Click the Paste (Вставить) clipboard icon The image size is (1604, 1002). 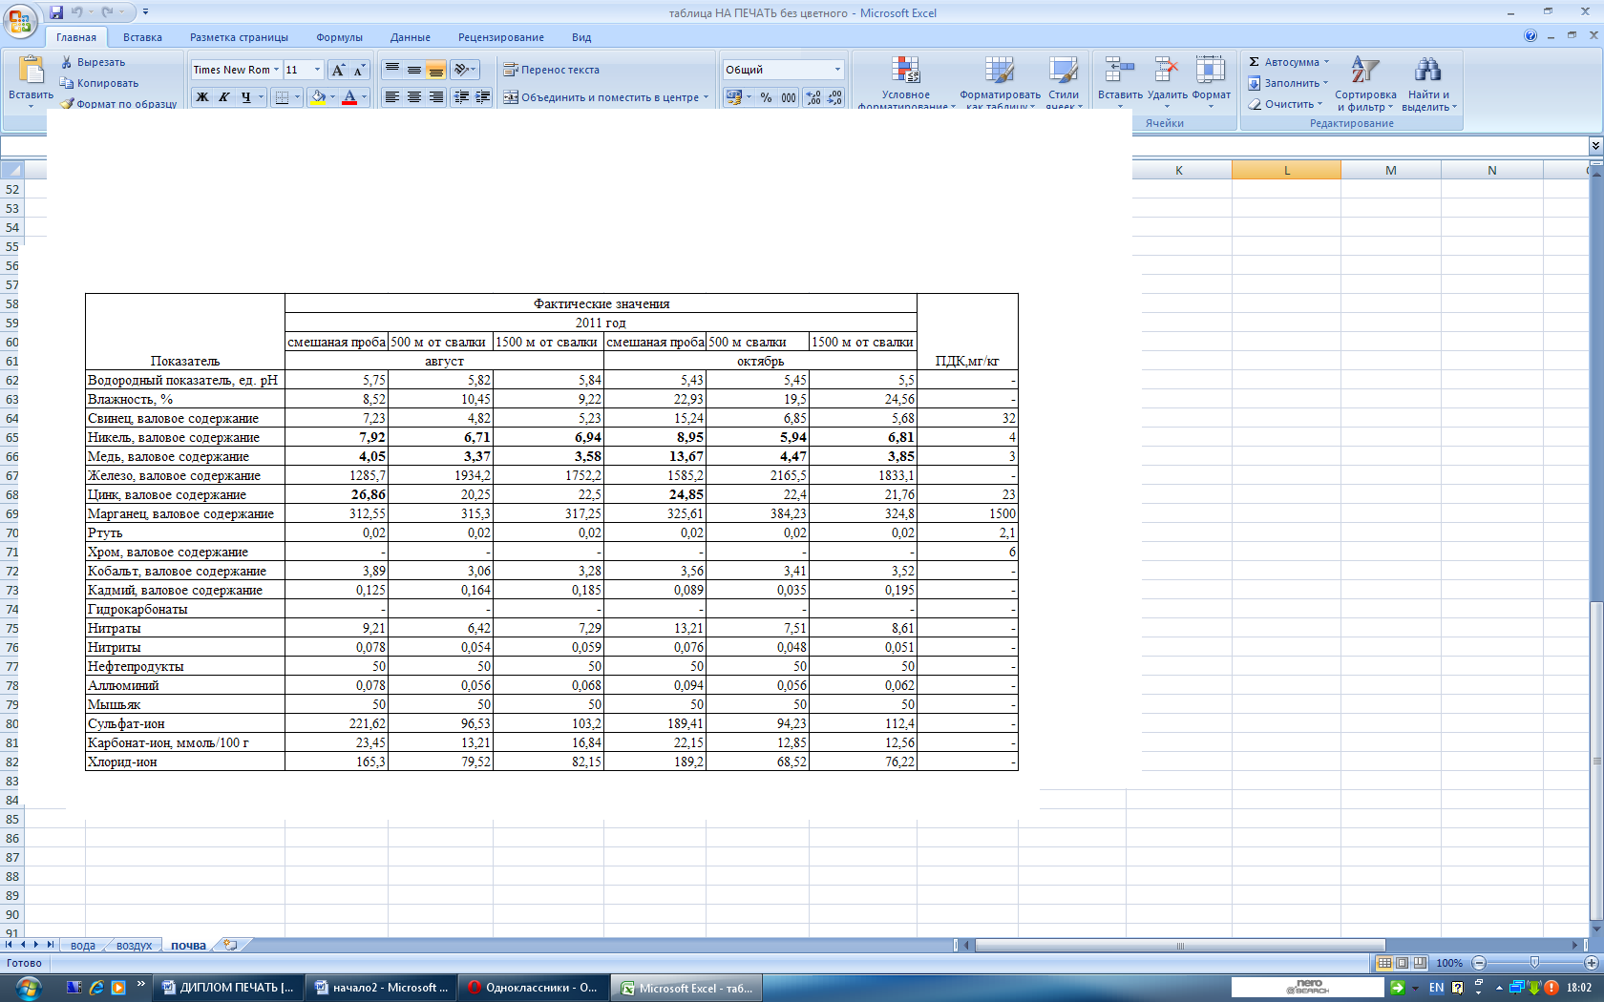31,72
